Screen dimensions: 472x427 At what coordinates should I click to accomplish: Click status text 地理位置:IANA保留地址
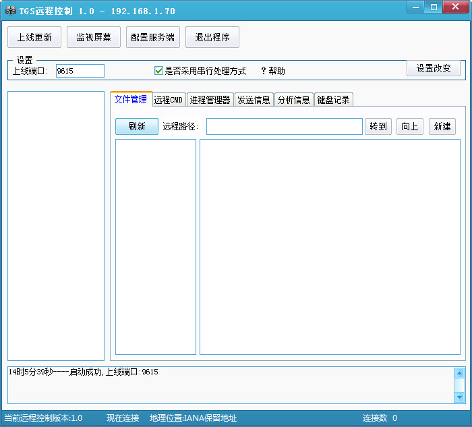click(193, 418)
